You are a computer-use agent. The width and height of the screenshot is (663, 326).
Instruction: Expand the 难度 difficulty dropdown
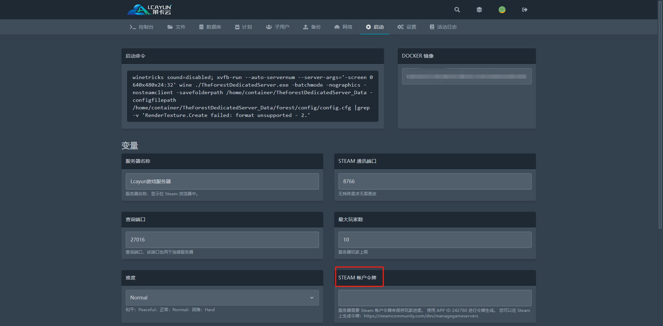click(222, 298)
